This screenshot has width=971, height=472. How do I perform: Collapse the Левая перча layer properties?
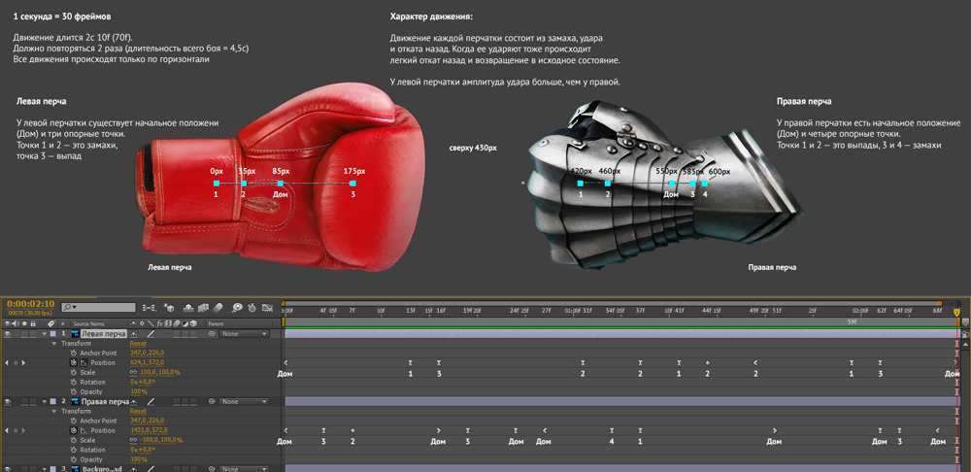coord(45,333)
